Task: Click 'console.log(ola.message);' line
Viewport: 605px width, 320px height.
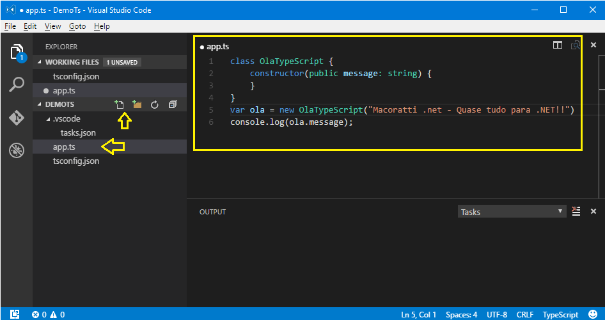Action: pyautogui.click(x=292, y=122)
